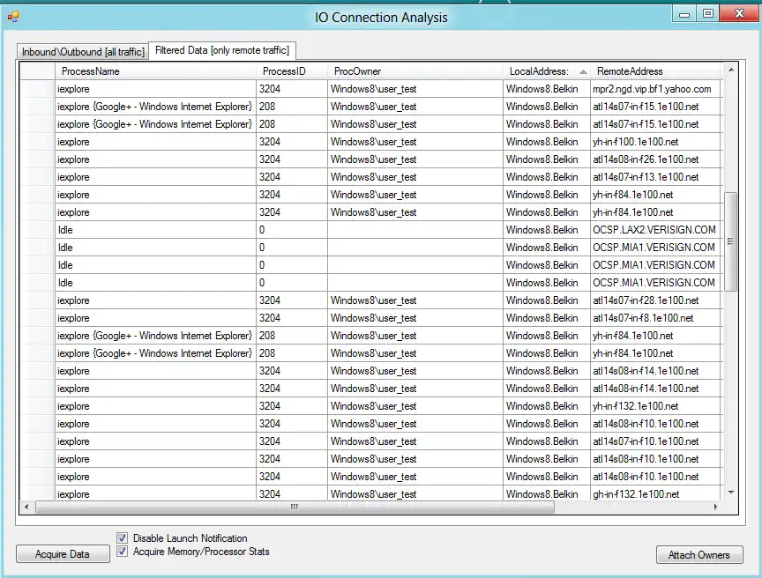
Task: Click Windows8.Belkin in the LAX2 row
Action: (x=547, y=230)
